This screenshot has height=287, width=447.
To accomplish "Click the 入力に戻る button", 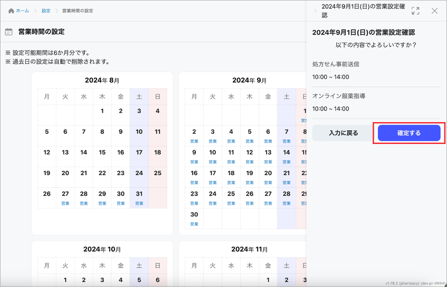I will tap(343, 133).
